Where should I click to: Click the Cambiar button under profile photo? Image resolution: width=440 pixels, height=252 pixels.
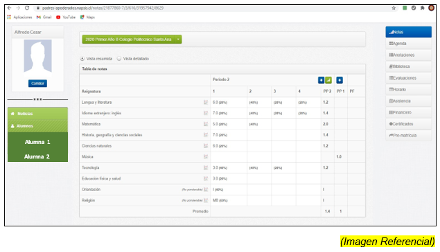coord(37,84)
